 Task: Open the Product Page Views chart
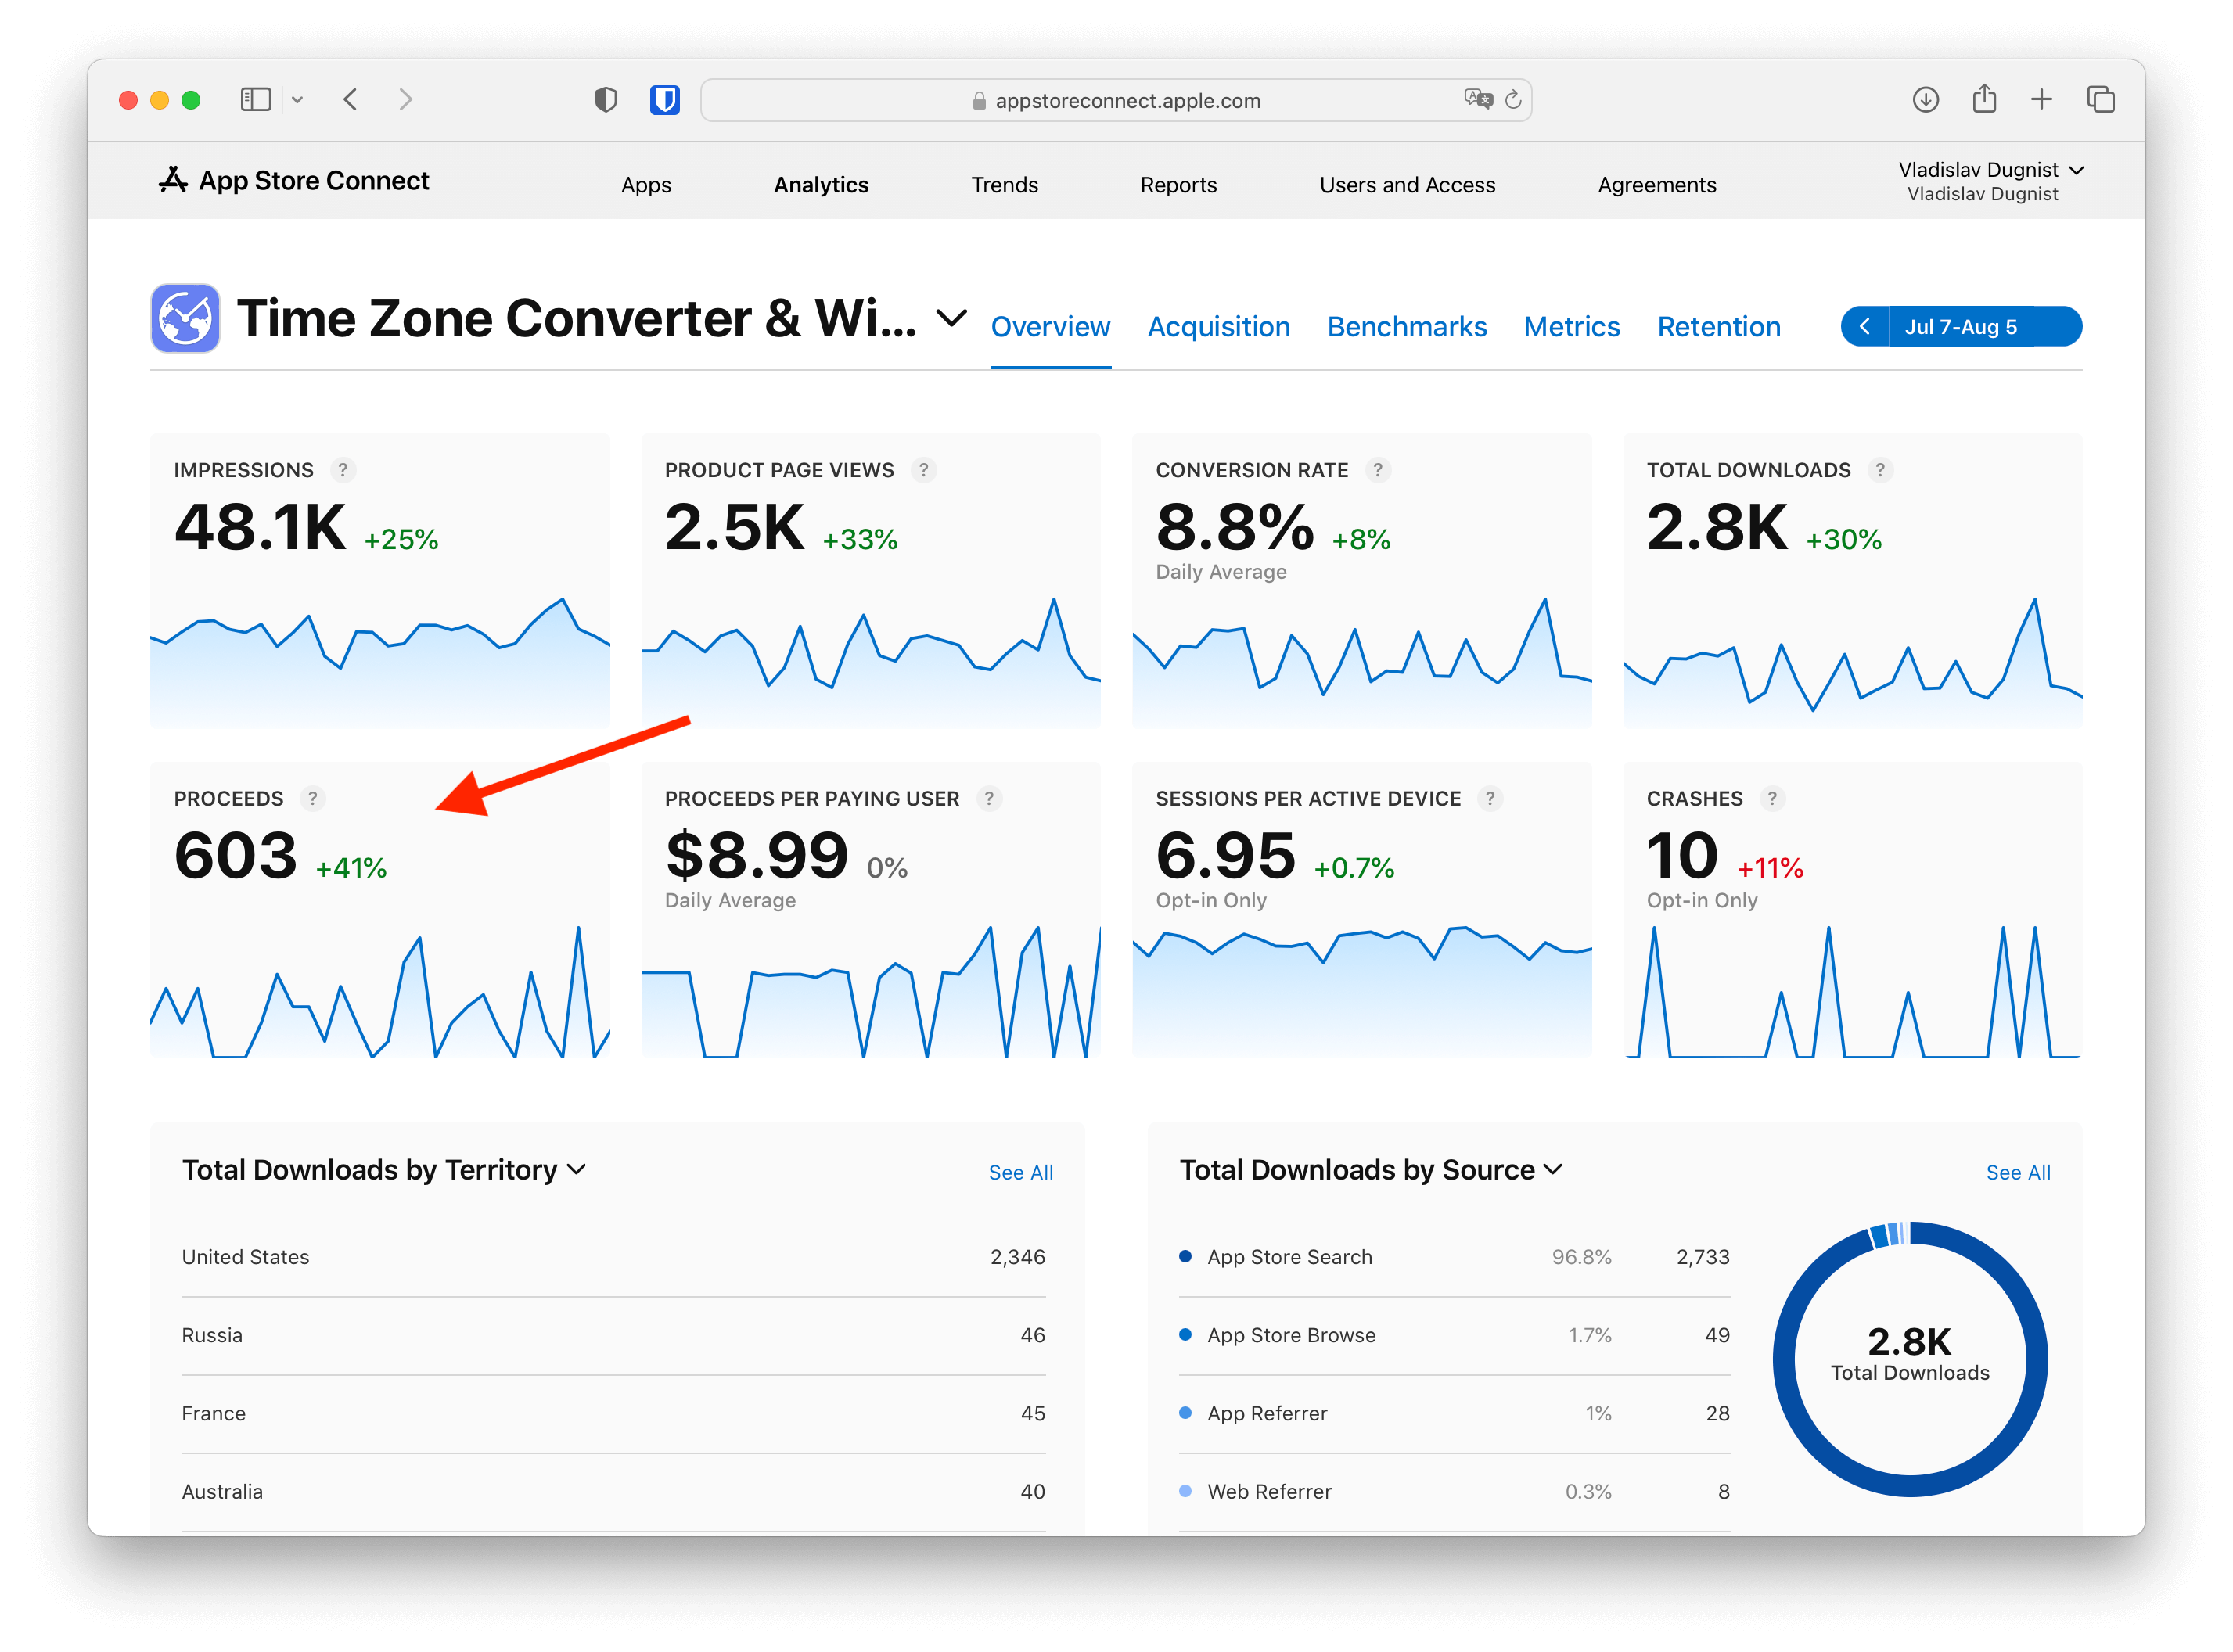tap(871, 580)
